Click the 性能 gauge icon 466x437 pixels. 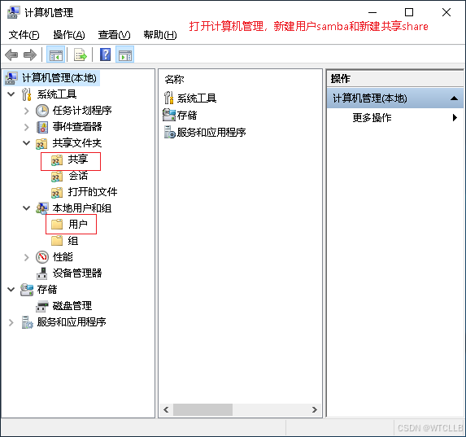[42, 257]
